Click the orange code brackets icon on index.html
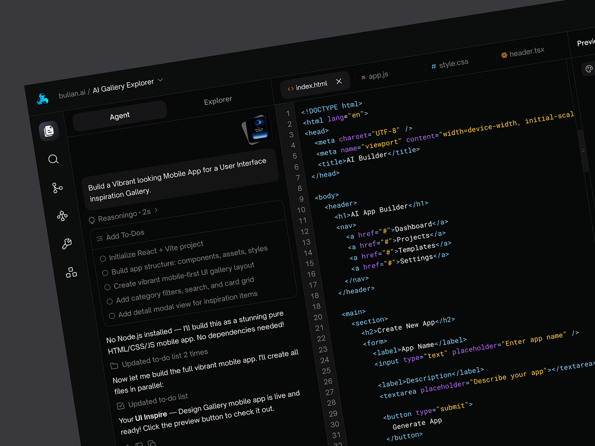The width and height of the screenshot is (595, 446). [291, 88]
